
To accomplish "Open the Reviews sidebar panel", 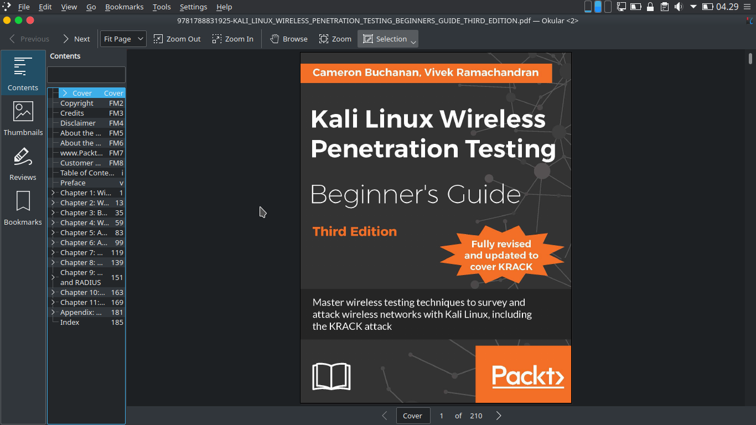I will 23,163.
